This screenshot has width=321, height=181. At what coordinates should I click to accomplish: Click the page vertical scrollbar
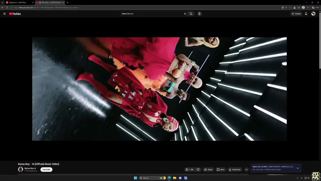pyautogui.click(x=320, y=40)
